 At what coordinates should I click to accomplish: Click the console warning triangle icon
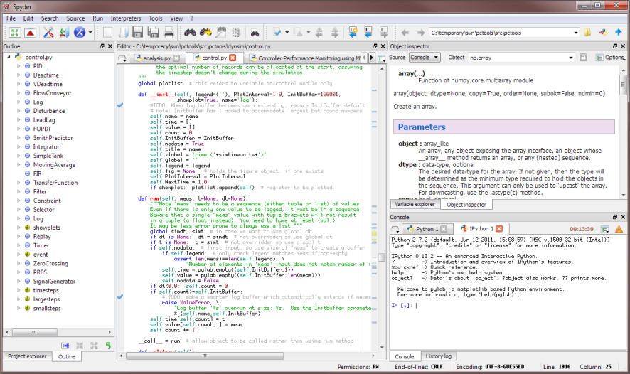pyautogui.click(x=618, y=229)
